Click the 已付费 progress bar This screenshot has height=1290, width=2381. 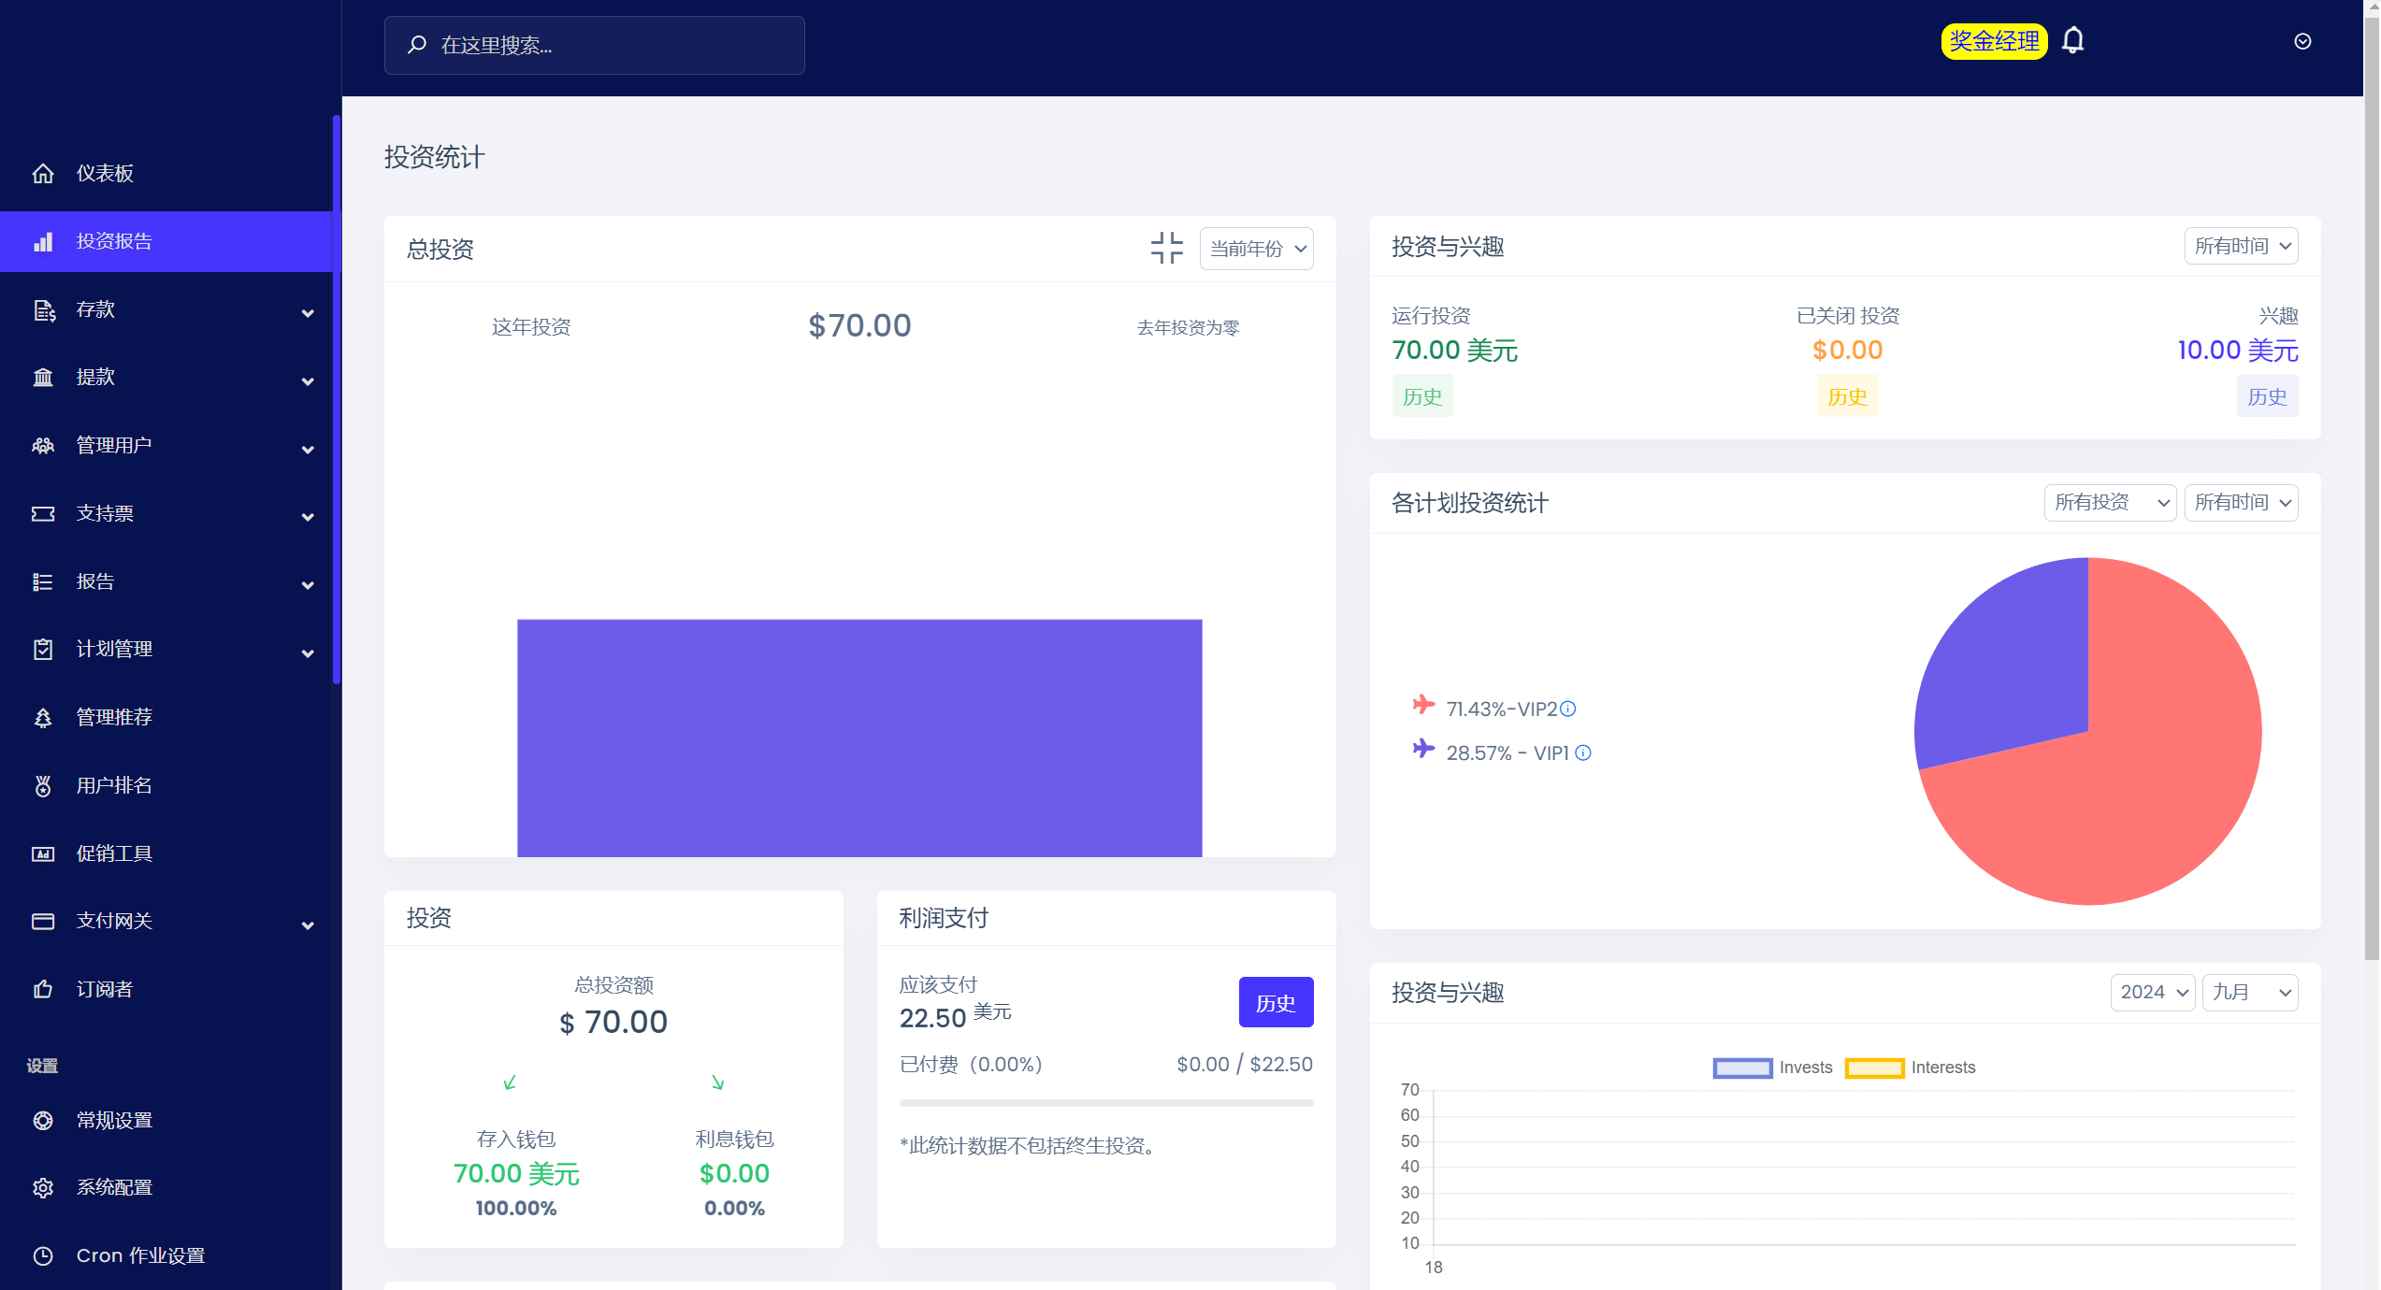1106,1103
